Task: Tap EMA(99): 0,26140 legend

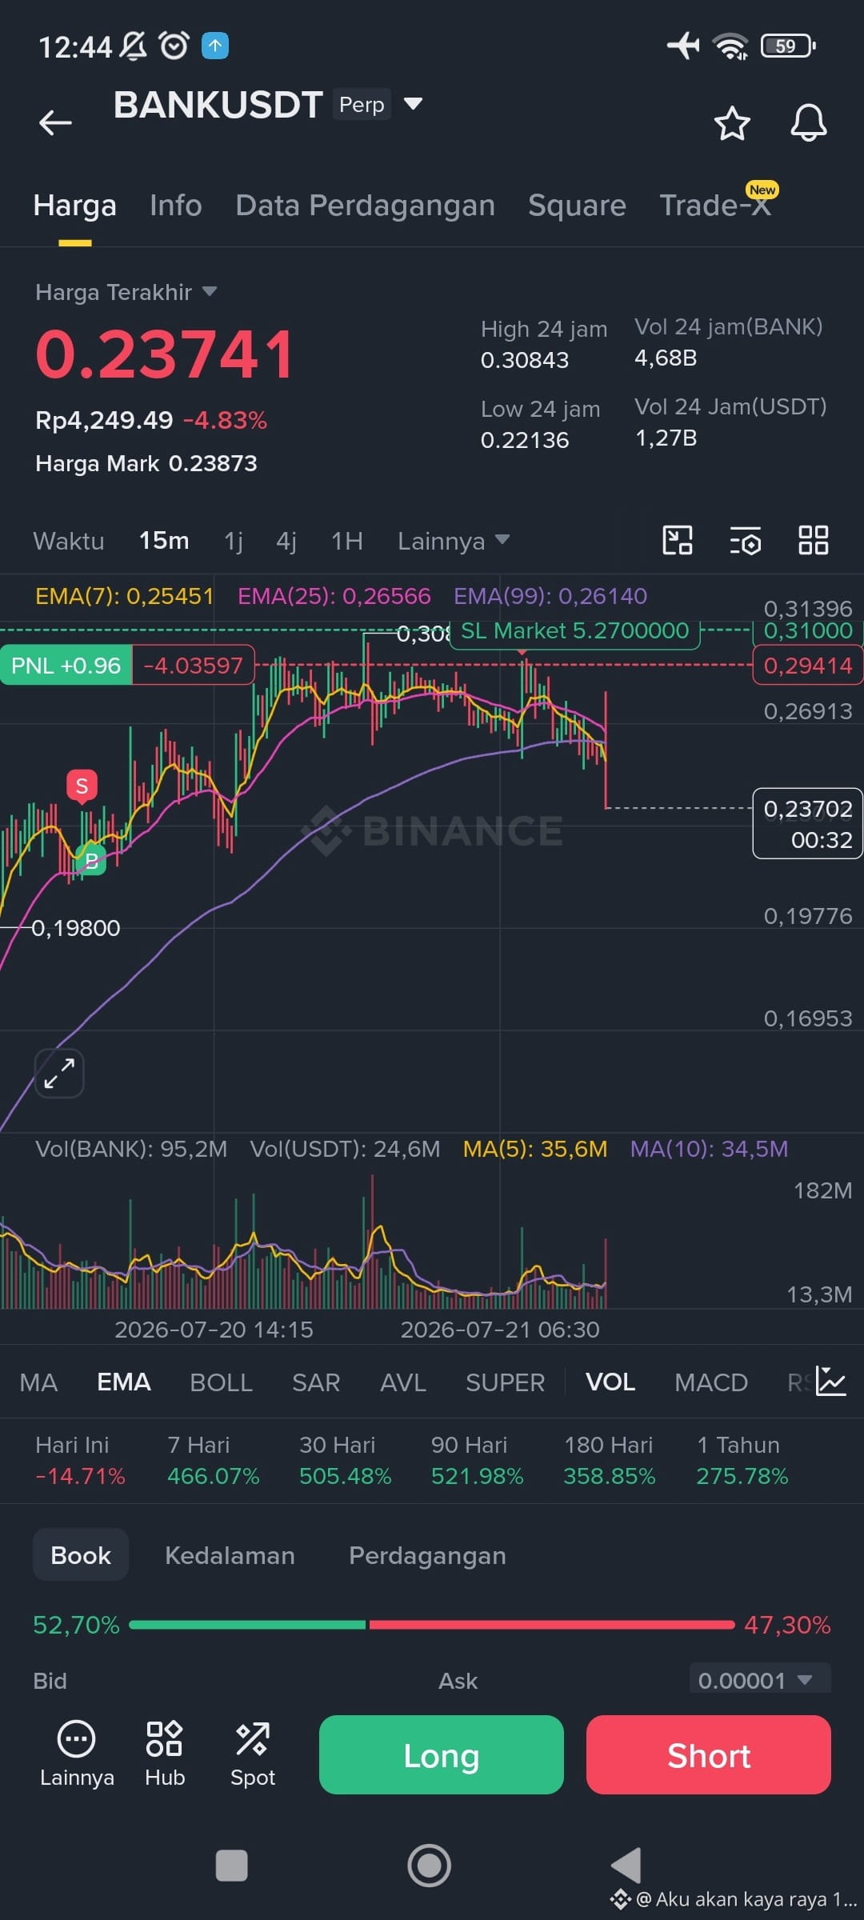Action: point(550,596)
